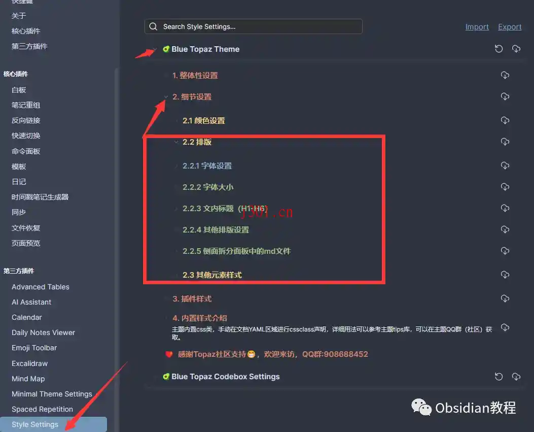Viewport: 534px width, 432px height.
Task: Export icon for 2.1 颜色设置 row
Action: 505,120
